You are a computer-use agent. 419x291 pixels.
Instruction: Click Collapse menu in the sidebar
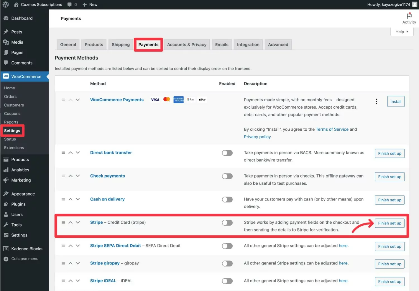coord(25,259)
